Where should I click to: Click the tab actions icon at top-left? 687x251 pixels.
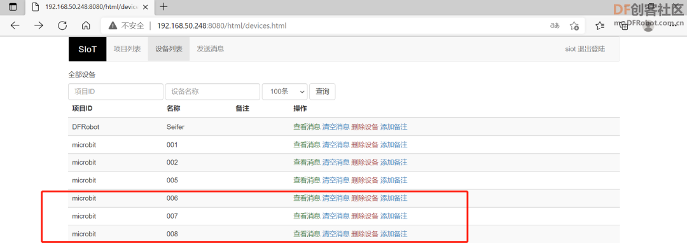pyautogui.click(x=13, y=6)
